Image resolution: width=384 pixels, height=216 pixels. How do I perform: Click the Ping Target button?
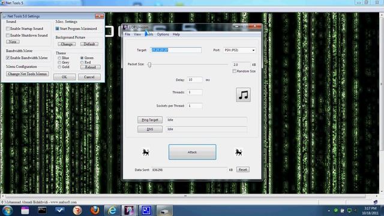click(150, 120)
